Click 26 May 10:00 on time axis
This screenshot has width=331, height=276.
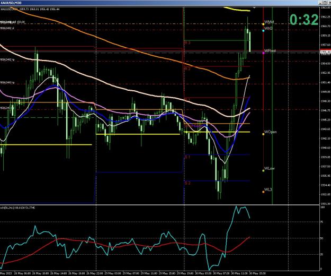tap(40, 273)
